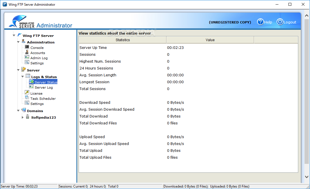Image resolution: width=310 pixels, height=189 pixels.
Task: Click the Sessions status bar panel
Action: [110, 186]
